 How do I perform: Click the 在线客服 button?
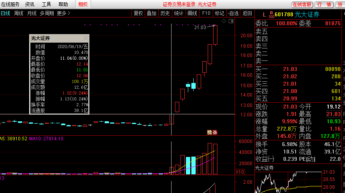(302, 5)
